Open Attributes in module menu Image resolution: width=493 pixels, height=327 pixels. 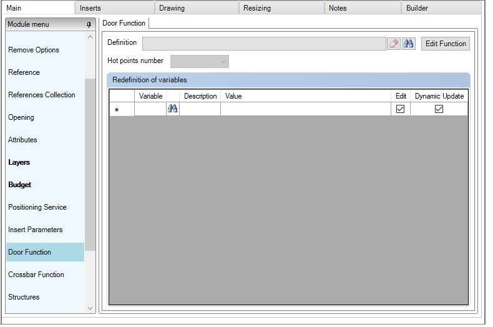(x=45, y=140)
